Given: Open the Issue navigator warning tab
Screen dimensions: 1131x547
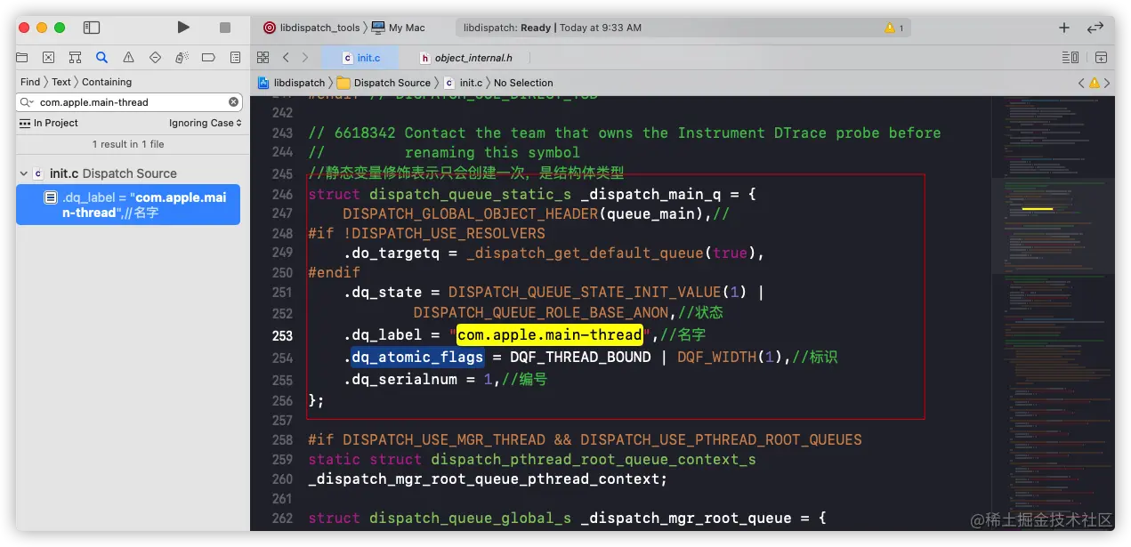Looking at the screenshot, I should click(x=129, y=57).
